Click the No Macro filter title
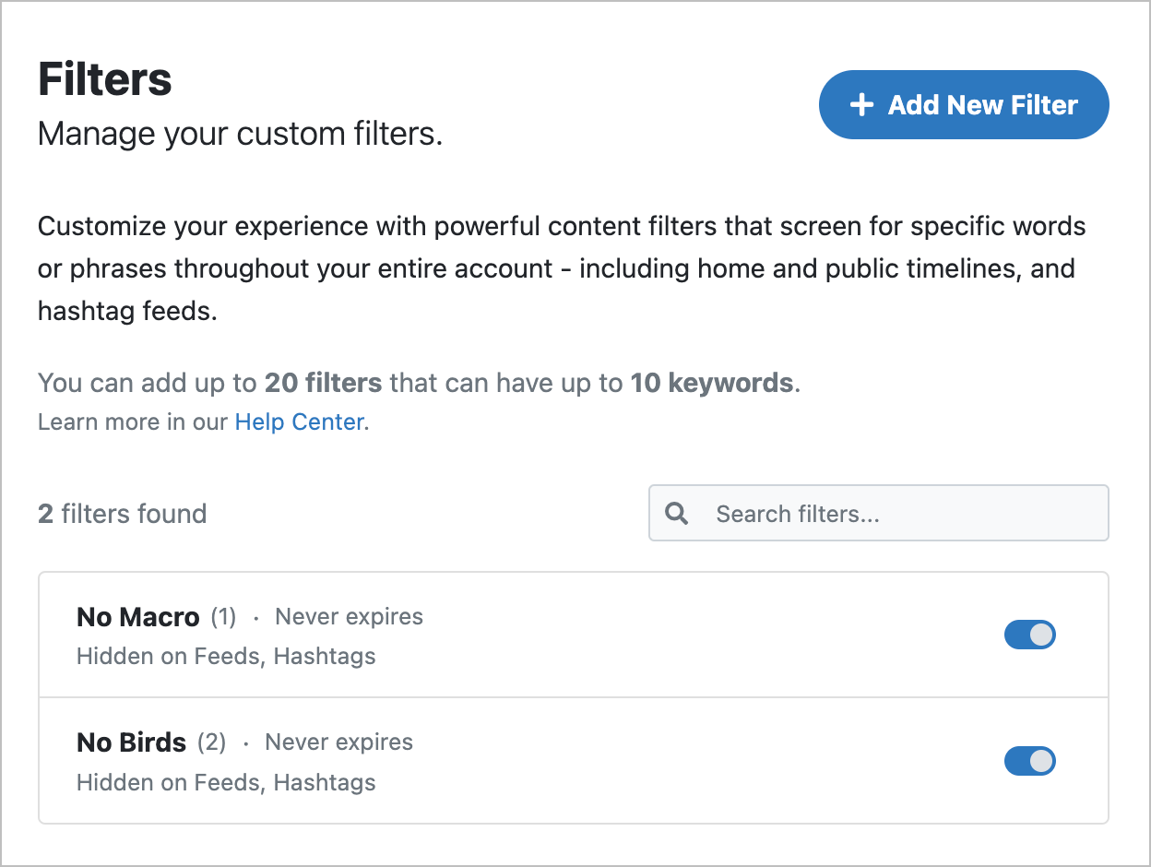 137,616
